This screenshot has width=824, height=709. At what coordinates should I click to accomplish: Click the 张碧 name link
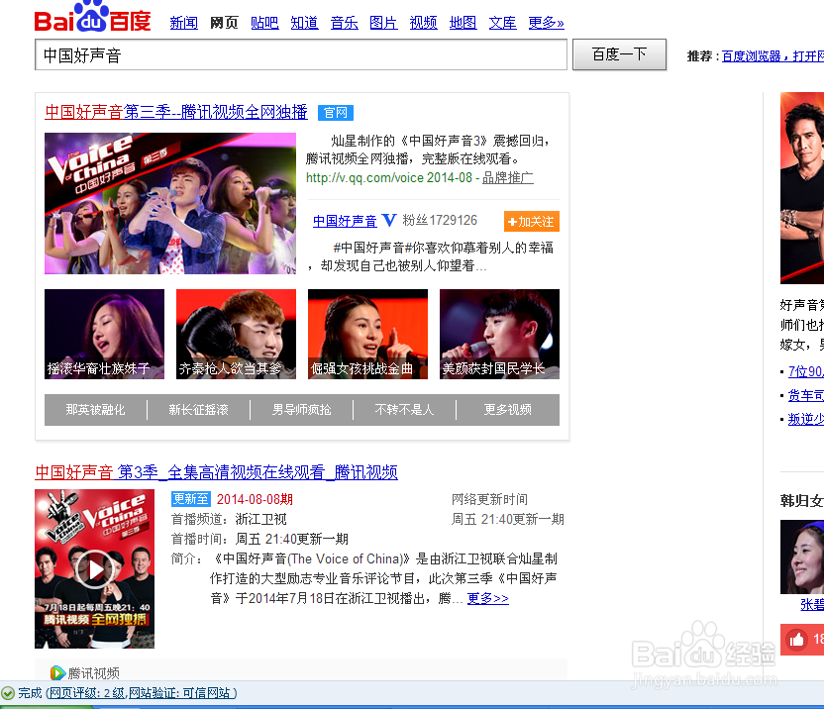812,604
